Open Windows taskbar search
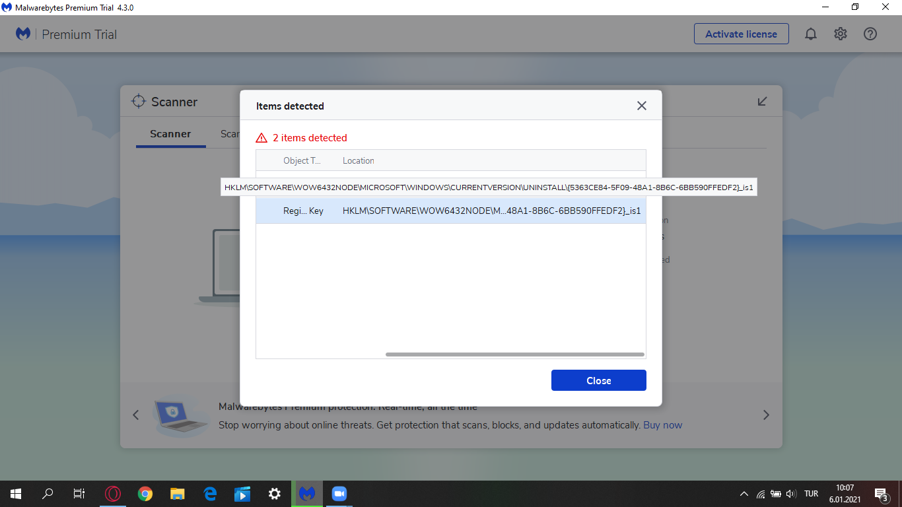Screen dimensions: 902x507 point(48,494)
